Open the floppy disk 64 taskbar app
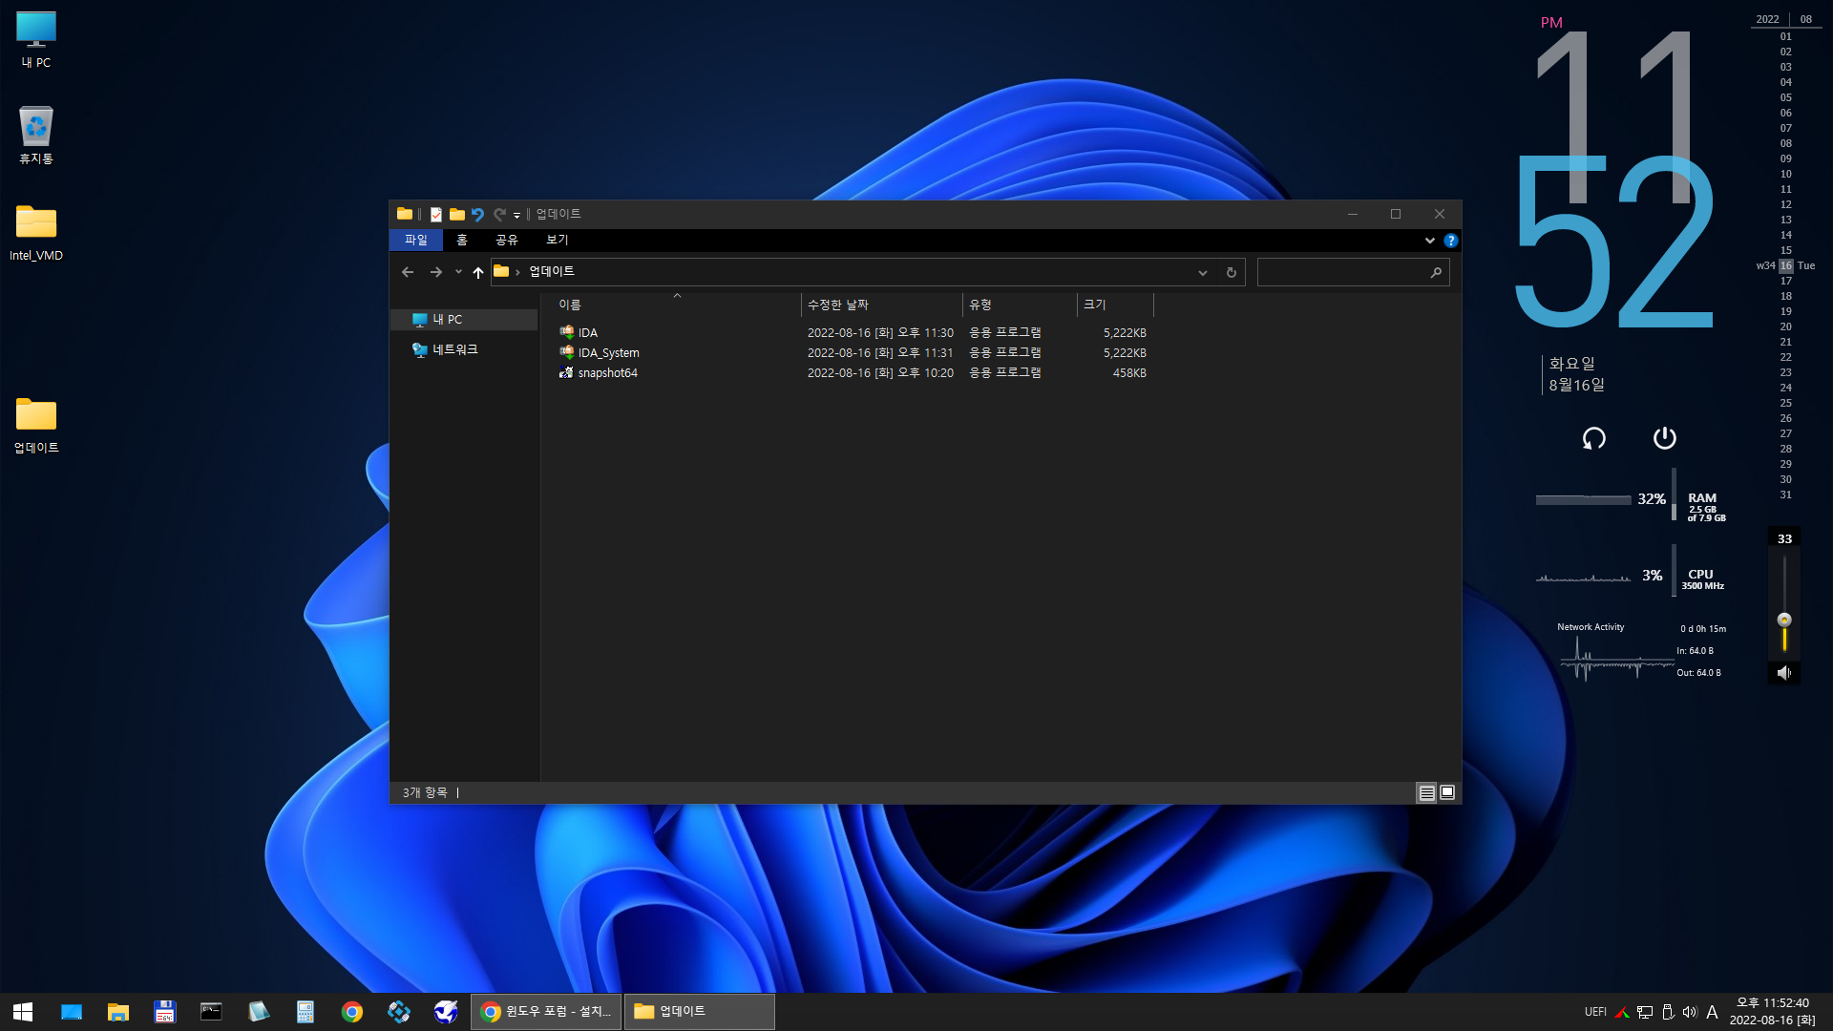The height and width of the screenshot is (1031, 1833). (165, 1012)
